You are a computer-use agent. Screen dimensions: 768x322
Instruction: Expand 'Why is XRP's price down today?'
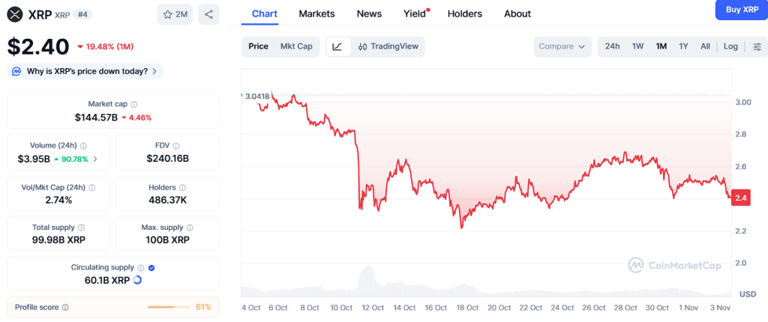[x=85, y=71]
